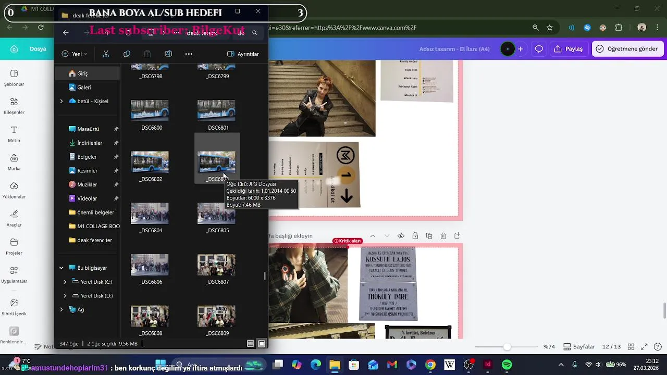The height and width of the screenshot is (375, 667).
Task: Open Uygulamalar apps panel in Canva
Action: pyautogui.click(x=14, y=274)
